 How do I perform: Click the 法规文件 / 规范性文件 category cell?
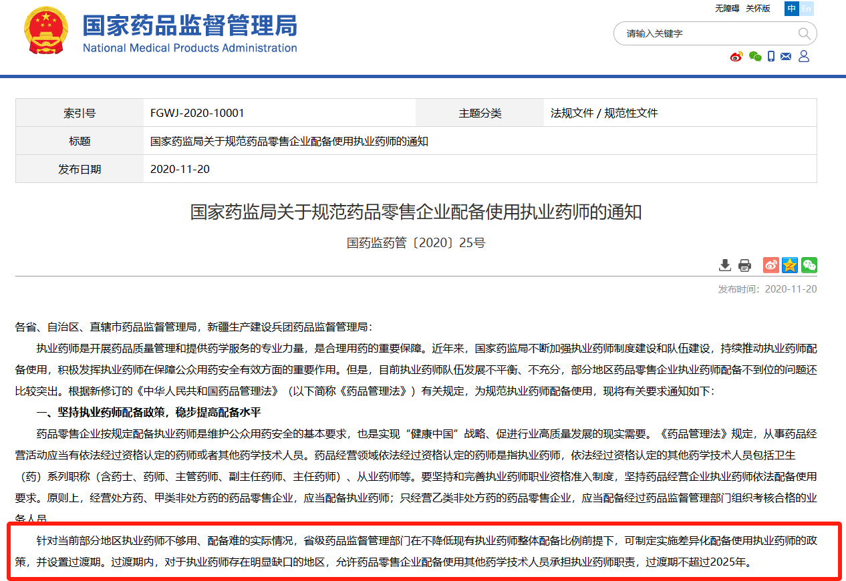(x=604, y=113)
